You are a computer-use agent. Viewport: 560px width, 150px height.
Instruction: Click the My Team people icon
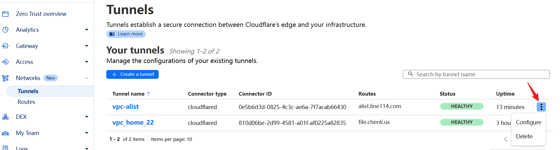coord(5,133)
